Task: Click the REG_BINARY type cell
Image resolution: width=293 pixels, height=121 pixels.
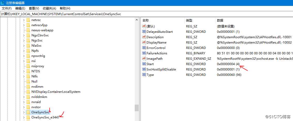Action: (x=195, y=53)
